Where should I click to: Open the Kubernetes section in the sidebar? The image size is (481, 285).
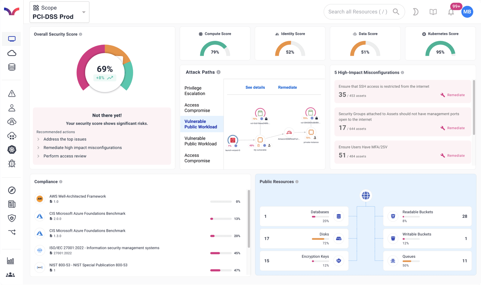click(x=11, y=149)
